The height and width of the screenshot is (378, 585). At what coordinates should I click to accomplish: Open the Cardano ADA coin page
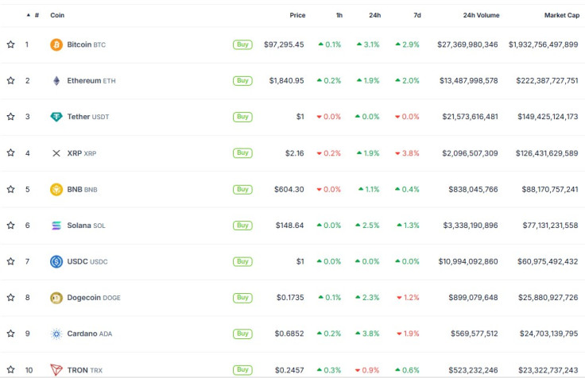[90, 334]
